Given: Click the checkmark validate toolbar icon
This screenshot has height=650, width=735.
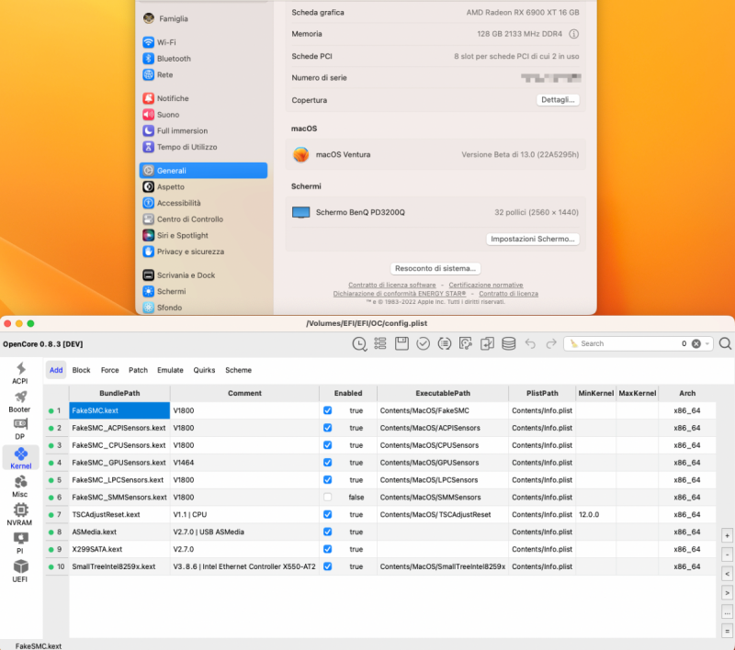Looking at the screenshot, I should pos(423,343).
